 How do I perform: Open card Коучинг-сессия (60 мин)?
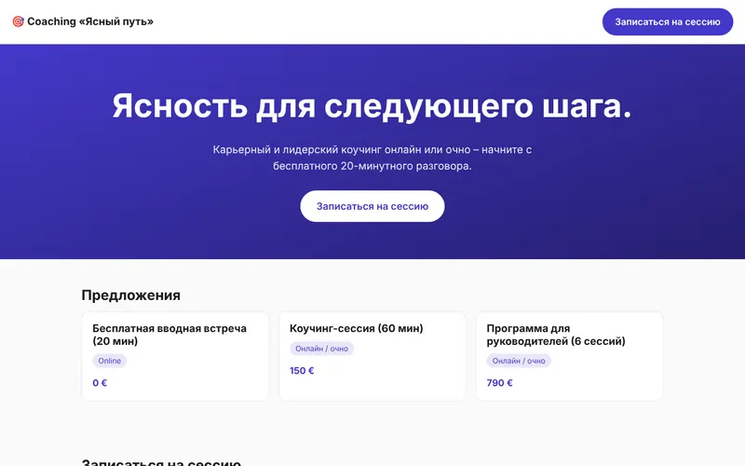[372, 356]
